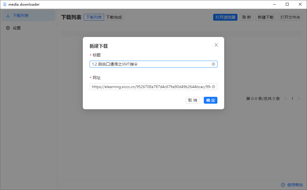
Task: Select page number 1 in pagination
Action: 292,99
